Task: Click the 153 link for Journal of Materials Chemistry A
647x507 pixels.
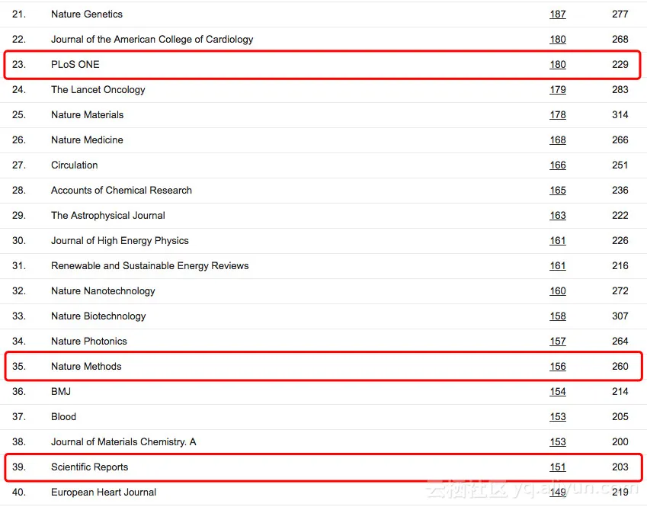Action: [x=558, y=442]
